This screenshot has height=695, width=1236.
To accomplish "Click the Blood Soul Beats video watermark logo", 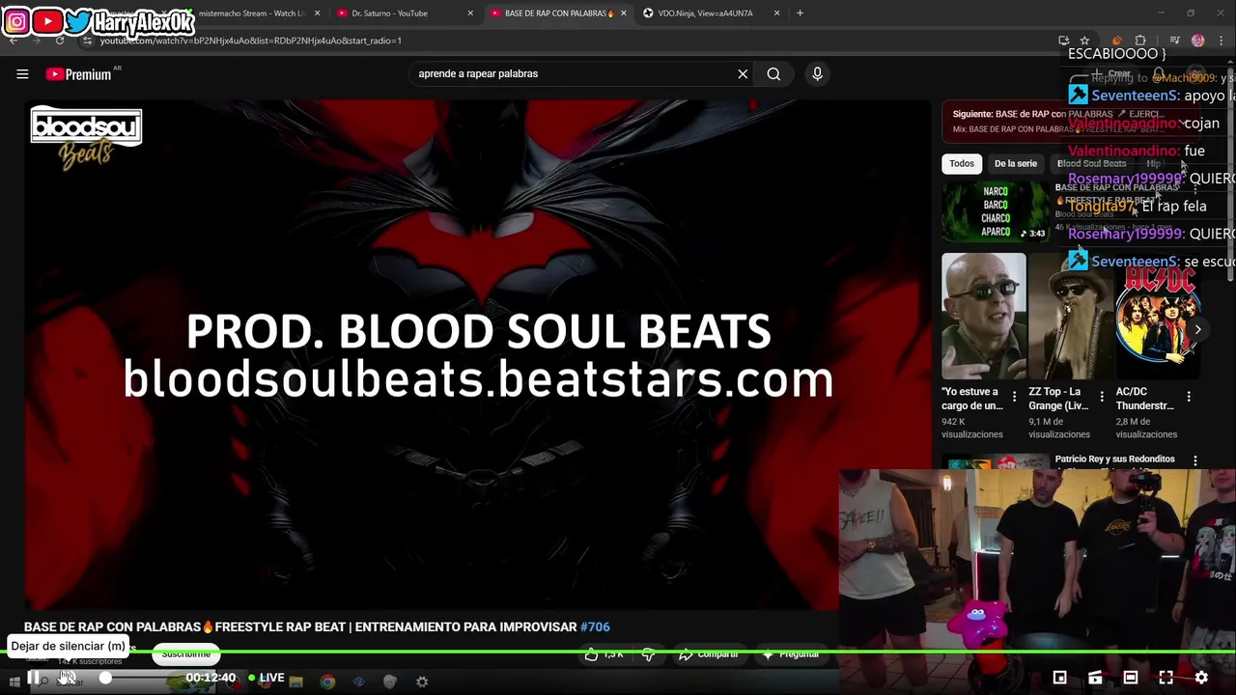I will click(86, 139).
